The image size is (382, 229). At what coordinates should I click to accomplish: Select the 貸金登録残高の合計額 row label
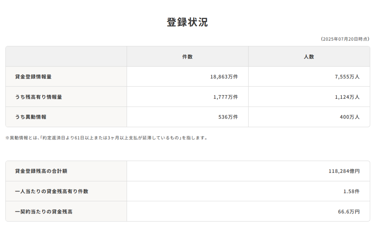click(x=41, y=171)
